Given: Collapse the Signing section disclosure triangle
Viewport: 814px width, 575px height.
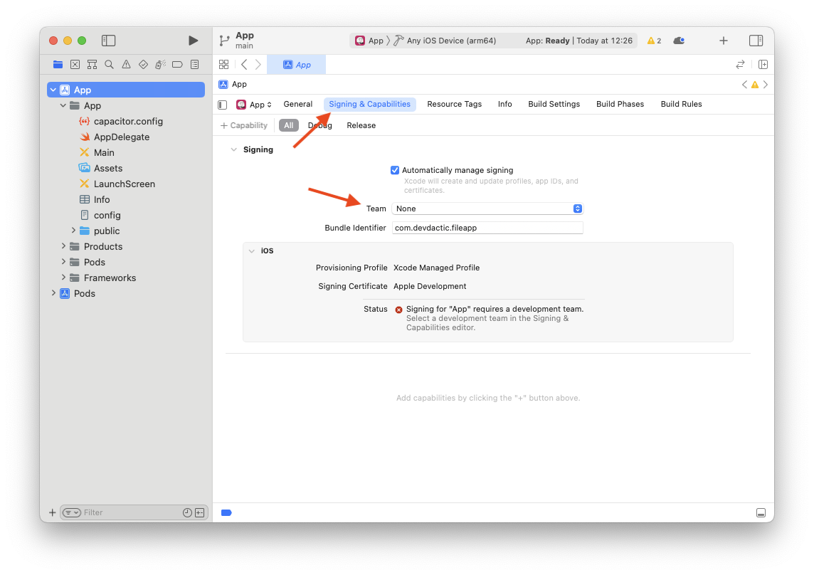Looking at the screenshot, I should tap(235, 149).
